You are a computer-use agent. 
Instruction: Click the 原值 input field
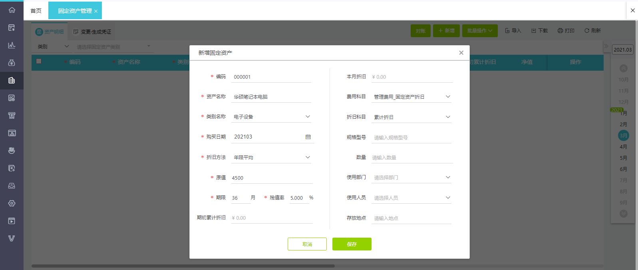tap(271, 178)
